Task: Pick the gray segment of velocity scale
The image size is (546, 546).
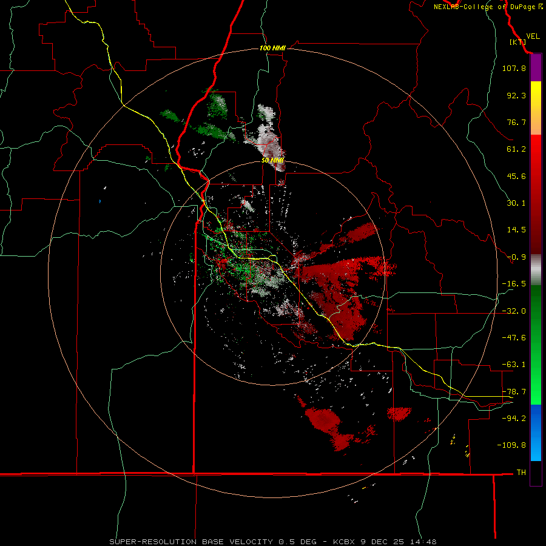Action: [536, 270]
